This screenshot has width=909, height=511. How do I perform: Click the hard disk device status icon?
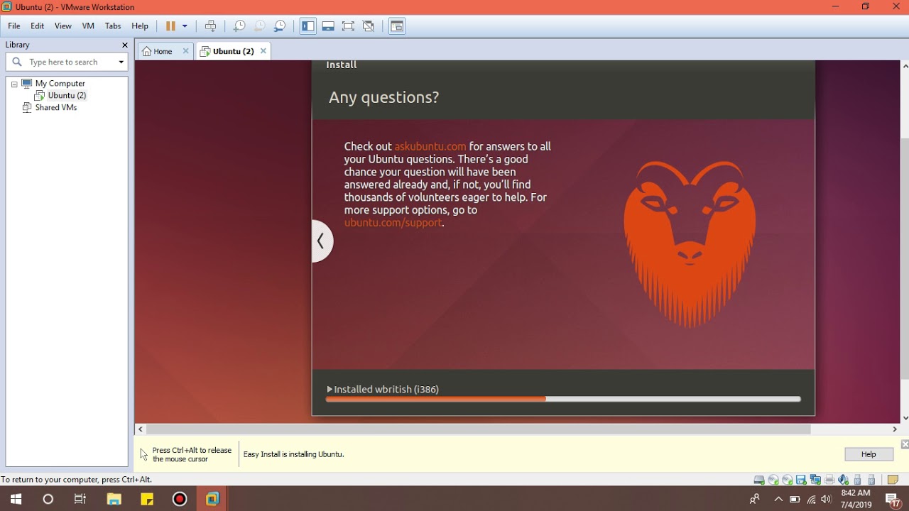759,480
